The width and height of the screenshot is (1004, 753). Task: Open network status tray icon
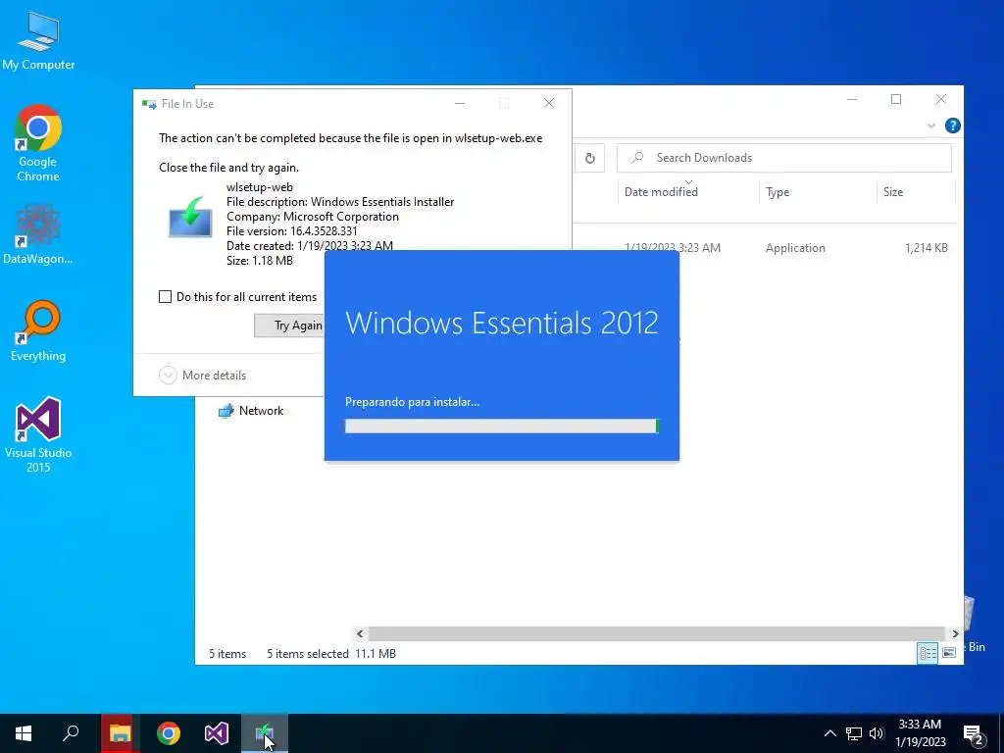tap(854, 733)
